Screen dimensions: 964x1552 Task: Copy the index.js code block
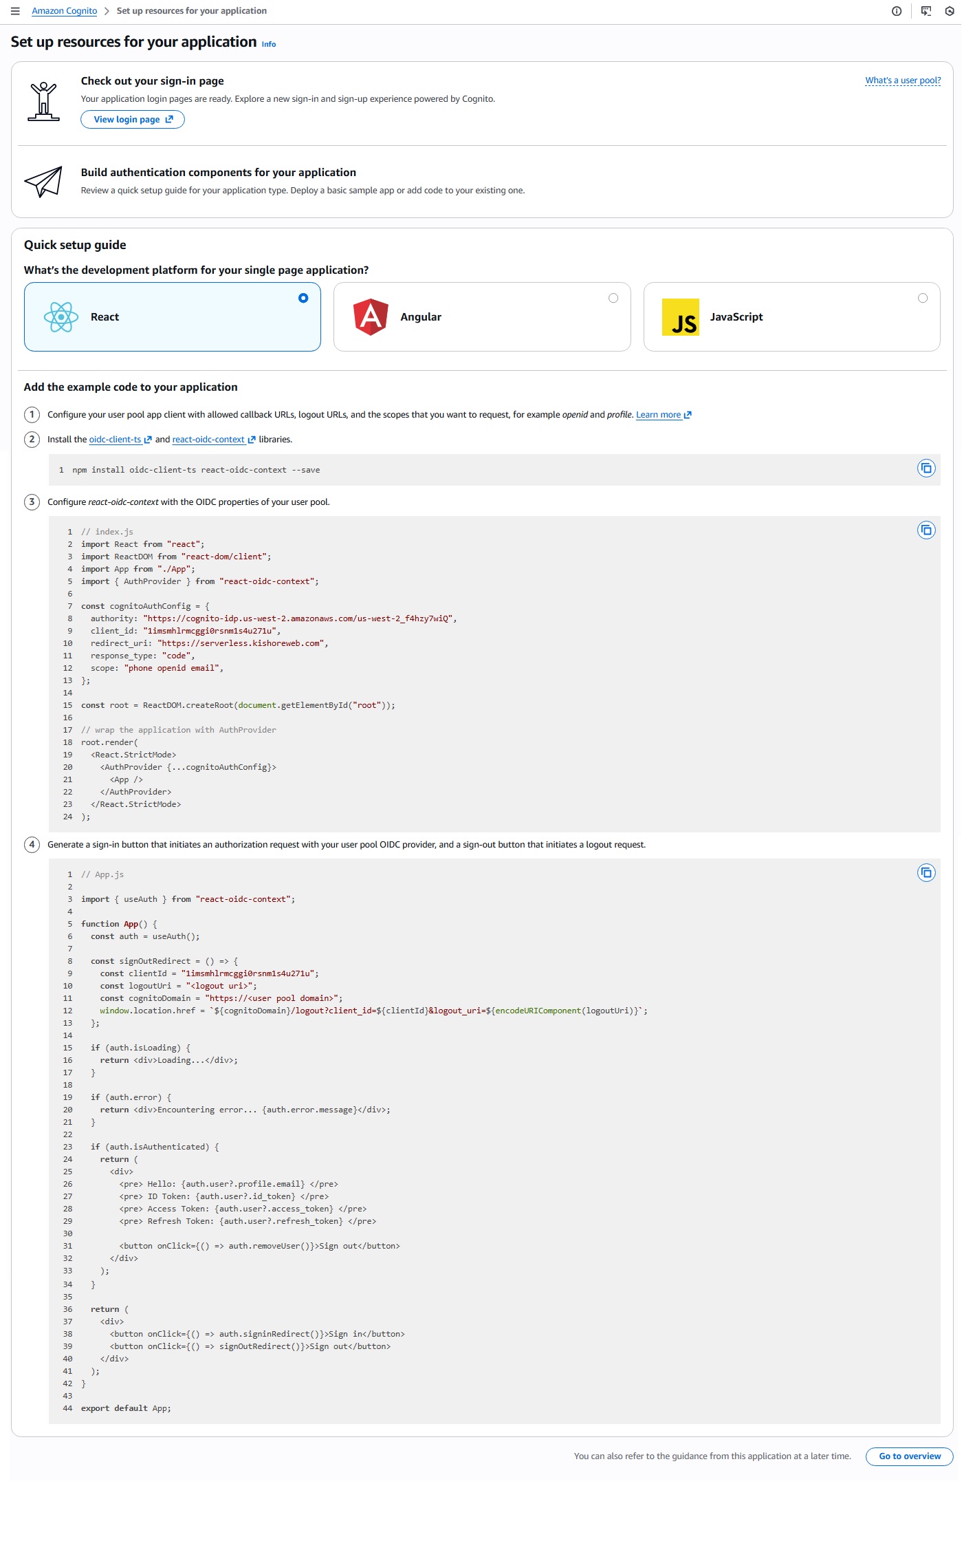(x=925, y=530)
